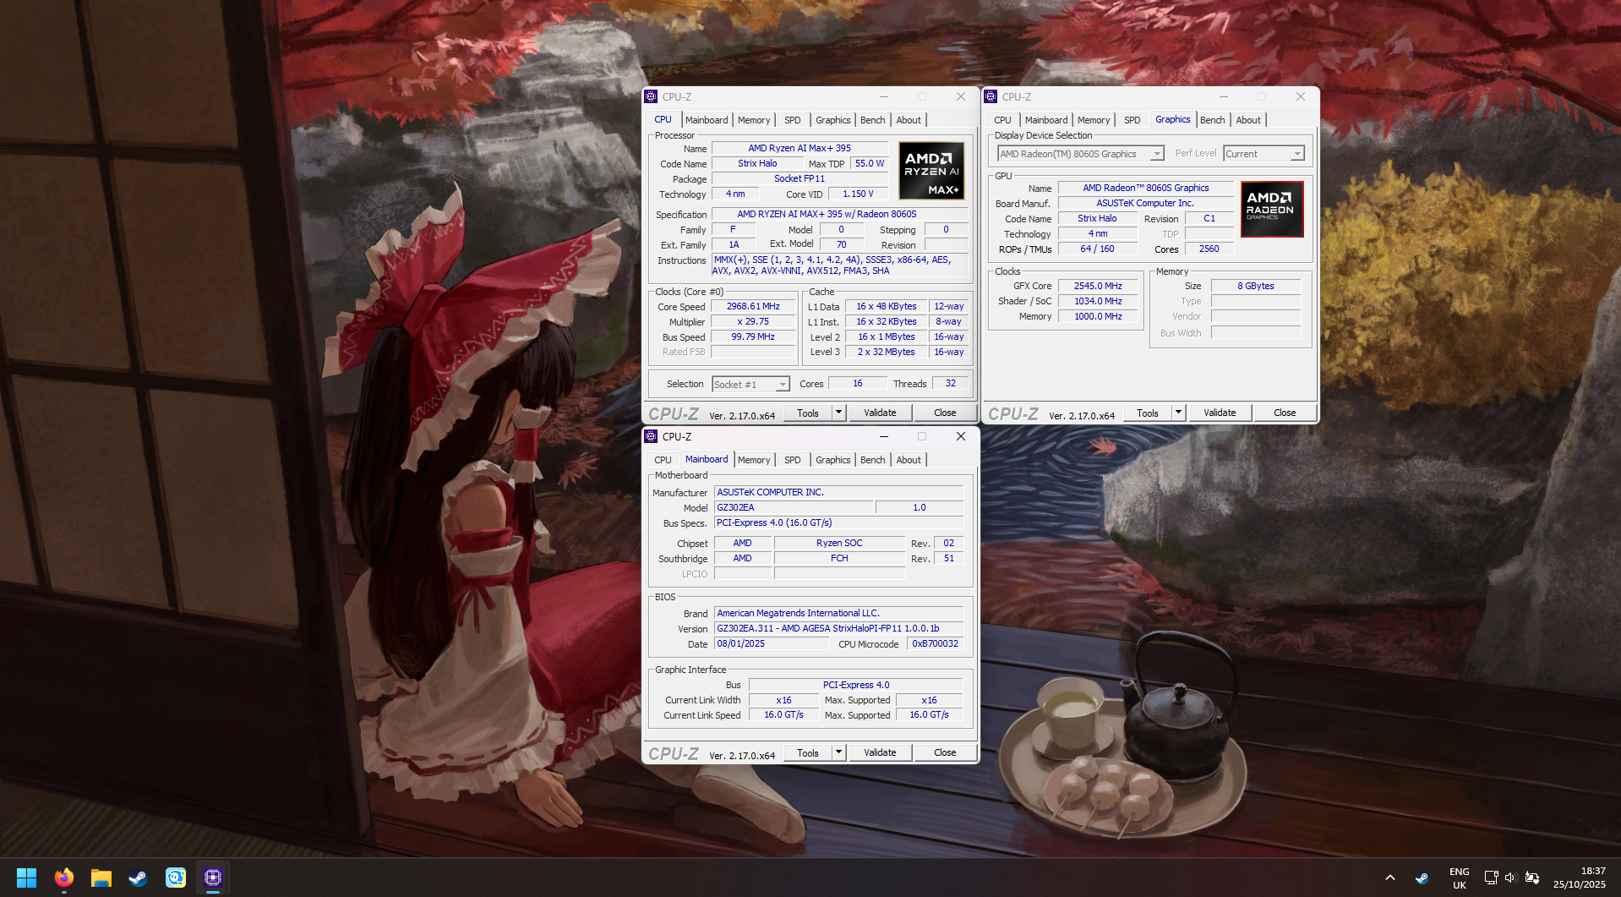
Task: Launch Steam from the taskbar
Action: (x=138, y=878)
